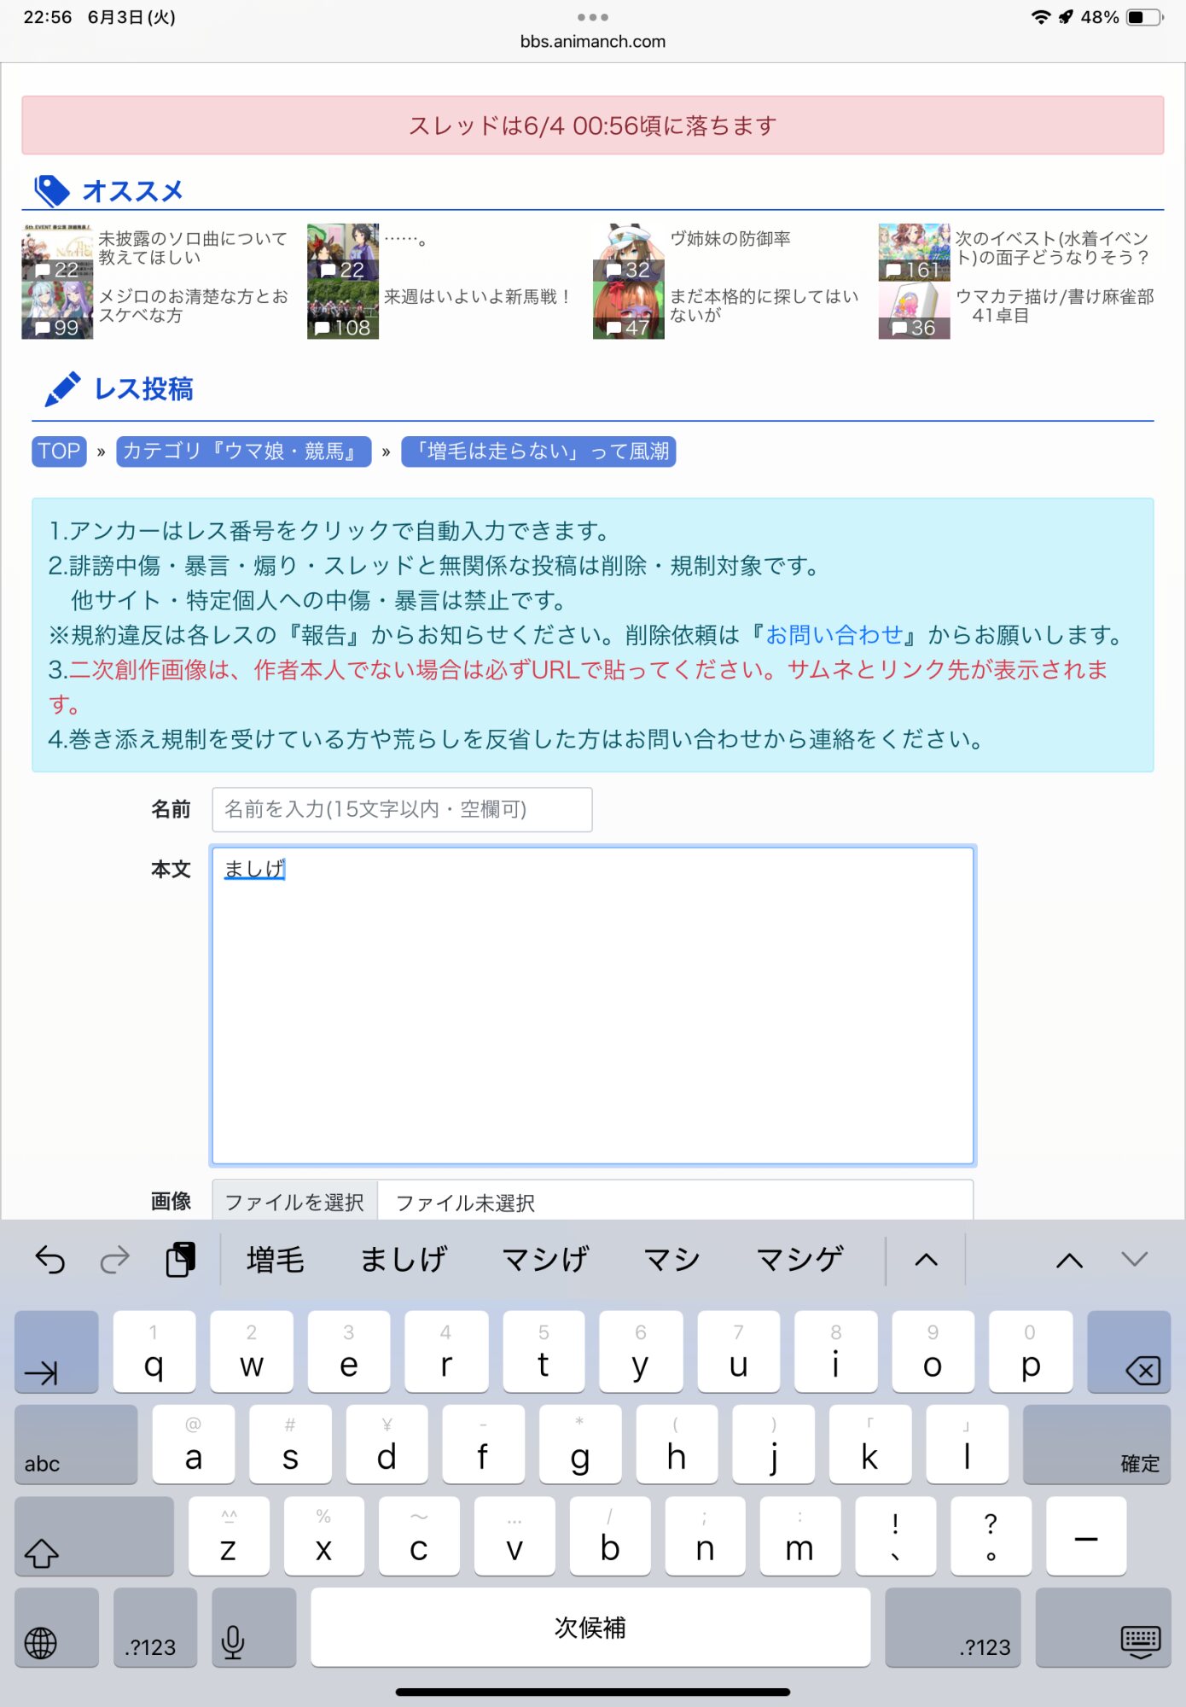Select candidate マシ
Screen dimensions: 1186x1707
point(671,1260)
